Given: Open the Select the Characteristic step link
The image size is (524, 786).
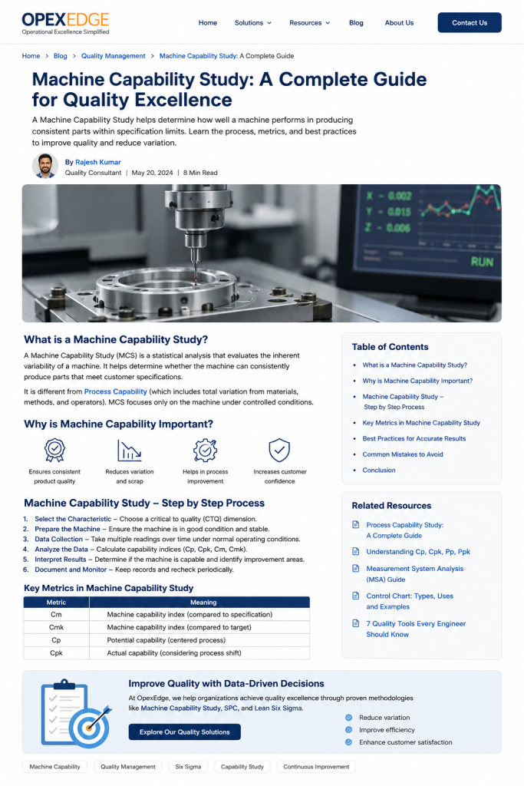Looking at the screenshot, I should (73, 519).
